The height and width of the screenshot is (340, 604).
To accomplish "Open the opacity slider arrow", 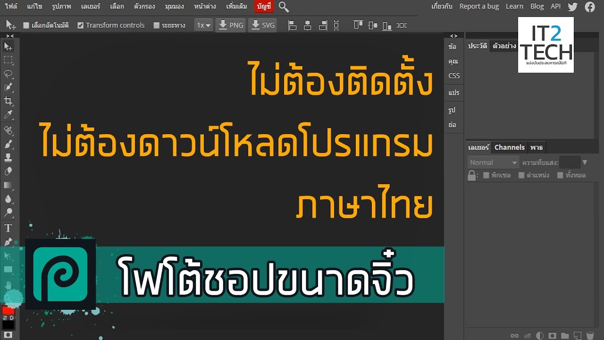I will (585, 162).
